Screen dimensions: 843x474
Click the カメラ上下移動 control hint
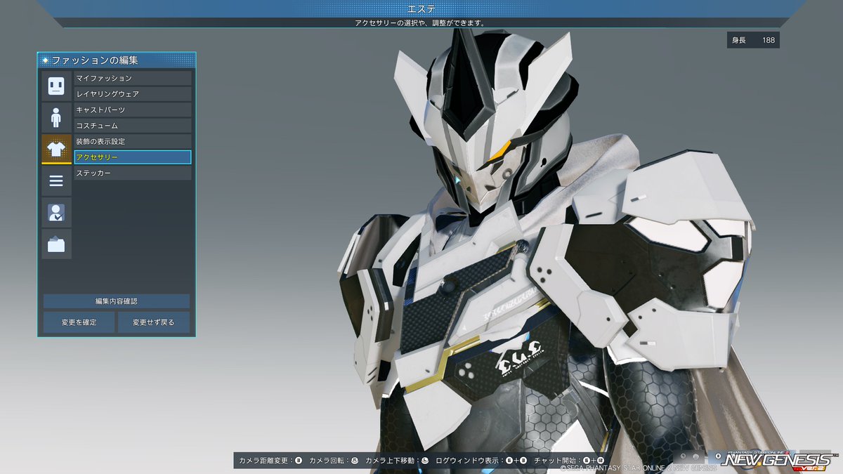(397, 461)
